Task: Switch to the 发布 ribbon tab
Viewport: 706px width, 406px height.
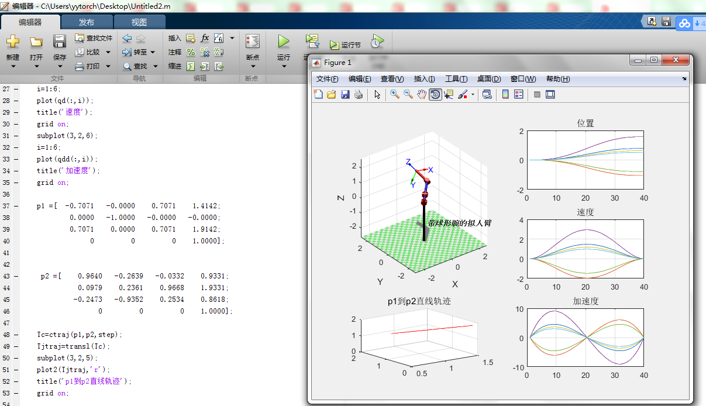Action: [x=87, y=22]
